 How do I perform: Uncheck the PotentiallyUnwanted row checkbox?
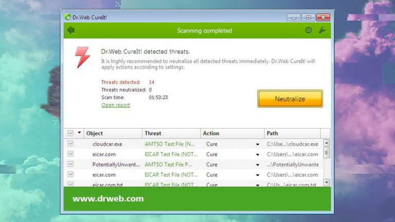(71, 164)
